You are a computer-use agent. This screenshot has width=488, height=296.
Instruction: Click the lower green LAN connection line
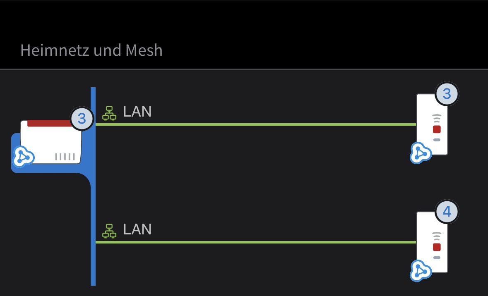(x=256, y=242)
